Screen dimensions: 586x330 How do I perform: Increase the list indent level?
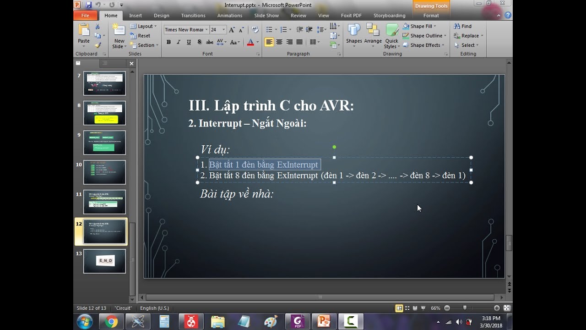(x=309, y=30)
